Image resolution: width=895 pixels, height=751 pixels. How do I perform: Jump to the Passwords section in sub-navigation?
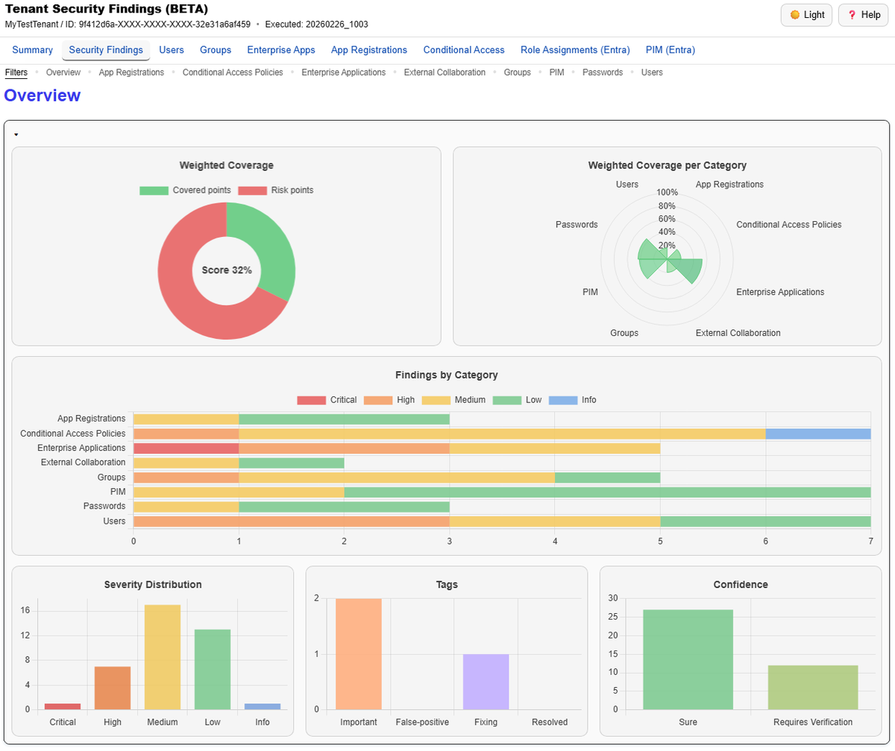(x=603, y=72)
